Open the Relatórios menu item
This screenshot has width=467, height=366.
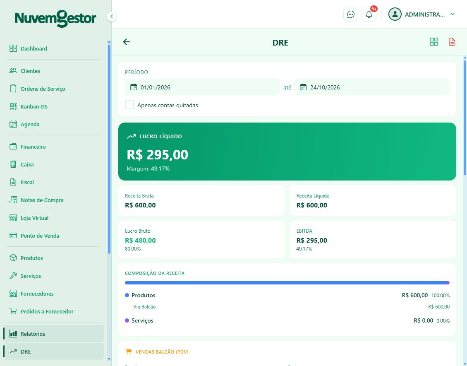pyautogui.click(x=54, y=334)
